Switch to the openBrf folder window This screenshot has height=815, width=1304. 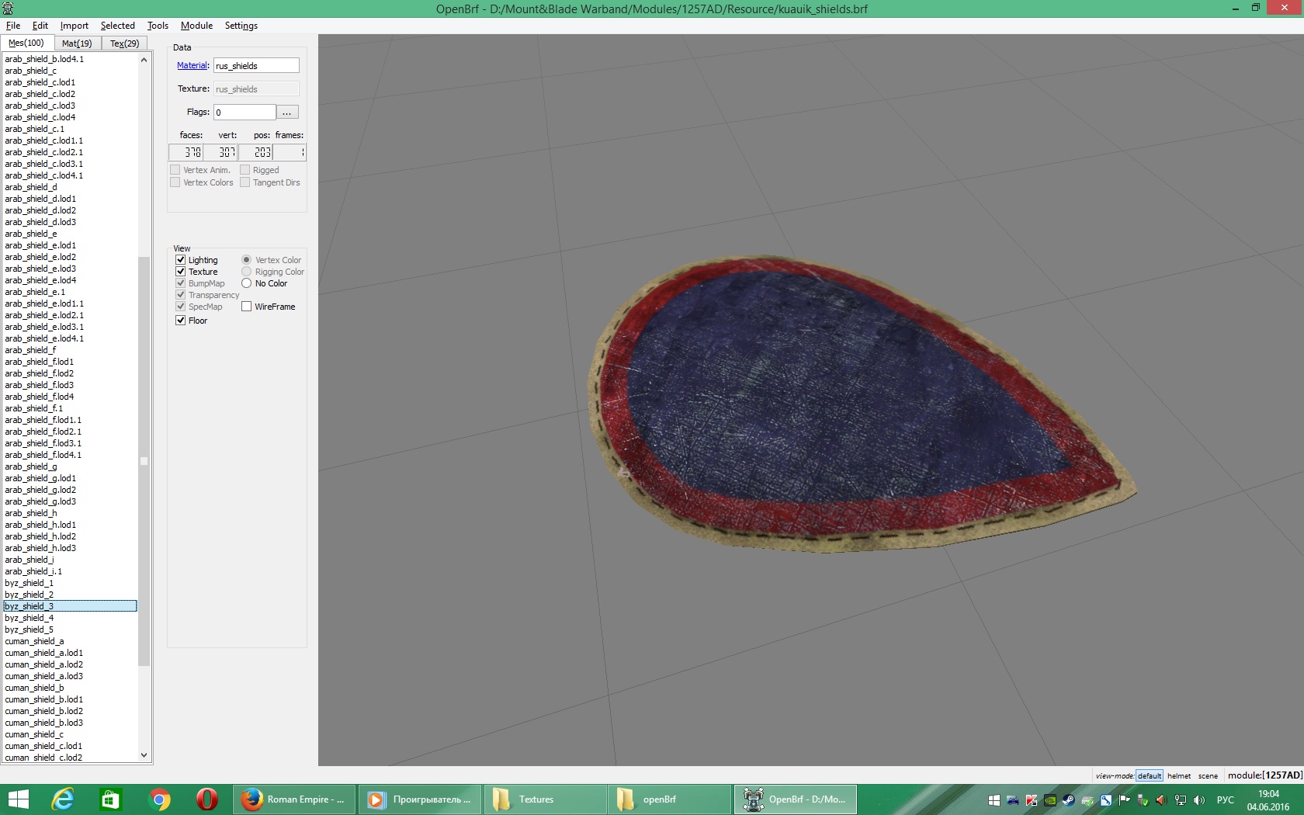(671, 799)
